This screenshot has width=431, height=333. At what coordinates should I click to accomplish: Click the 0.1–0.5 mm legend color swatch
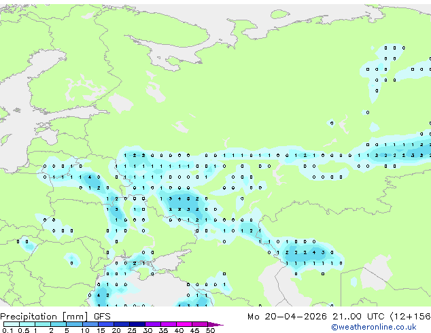[12, 324]
